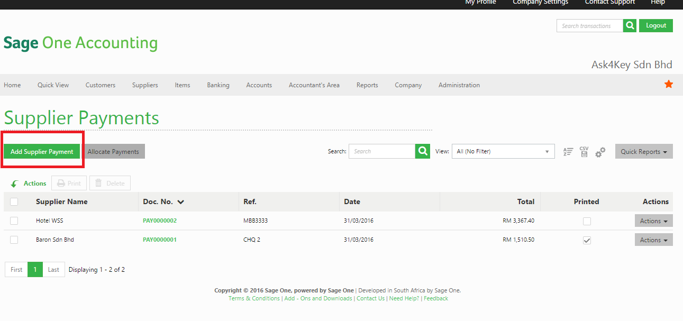The width and height of the screenshot is (683, 321).
Task: Click the Sage One Accounting logo
Action: (80, 43)
